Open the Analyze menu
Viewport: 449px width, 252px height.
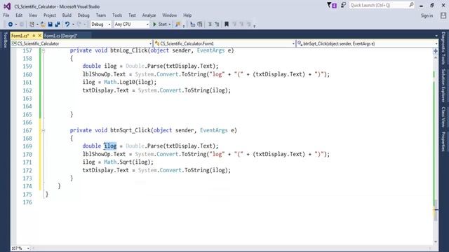(149, 15)
